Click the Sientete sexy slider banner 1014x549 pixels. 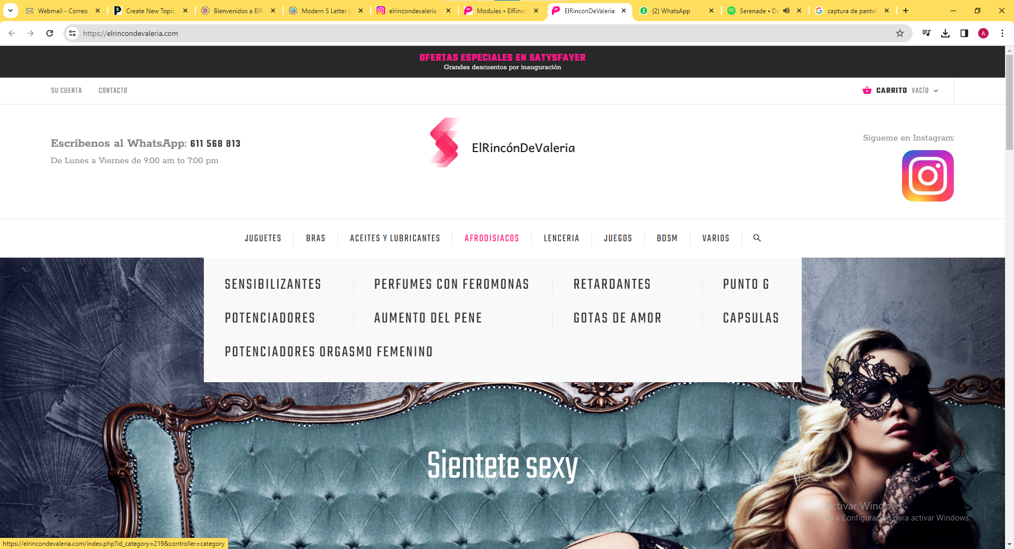coord(502,466)
